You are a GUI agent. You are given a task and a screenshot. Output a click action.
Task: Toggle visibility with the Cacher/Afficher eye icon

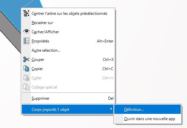(26, 32)
